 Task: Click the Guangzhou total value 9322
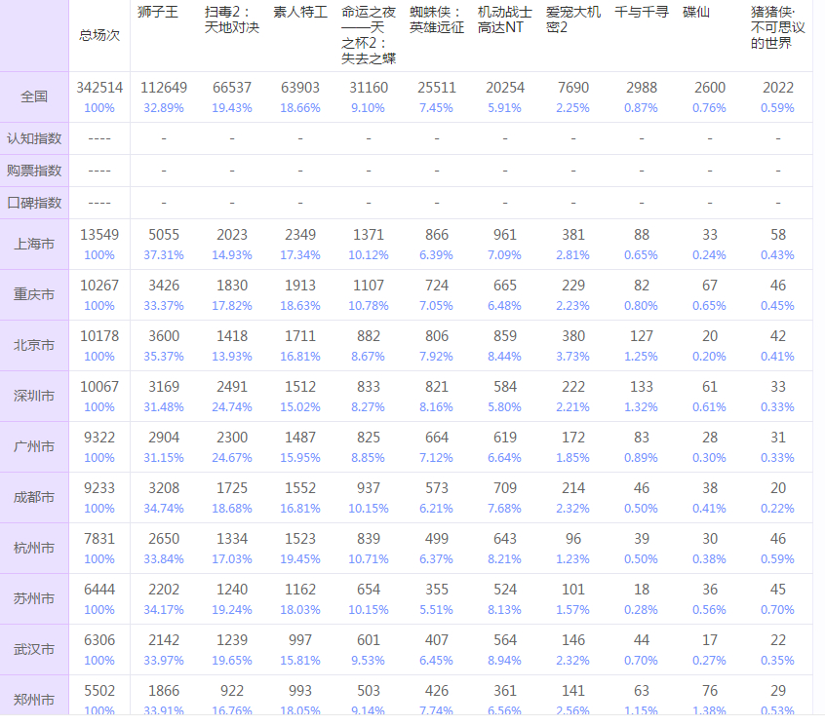coord(99,438)
